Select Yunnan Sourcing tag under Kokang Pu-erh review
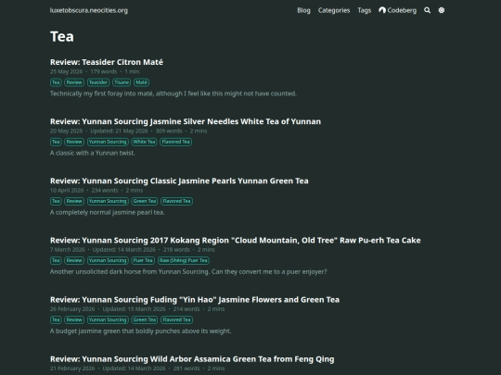 pos(108,260)
